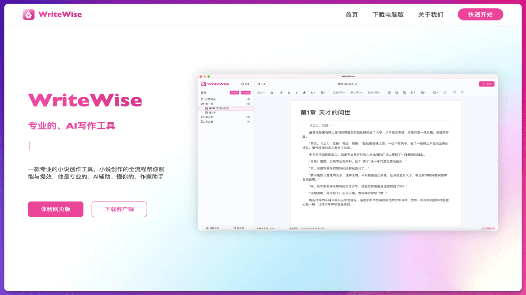Click the blockquote quotation-mark icon
The height and width of the screenshot is (295, 526).
[x=272, y=93]
